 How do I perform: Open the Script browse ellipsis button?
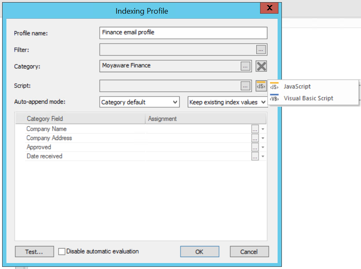(x=245, y=85)
